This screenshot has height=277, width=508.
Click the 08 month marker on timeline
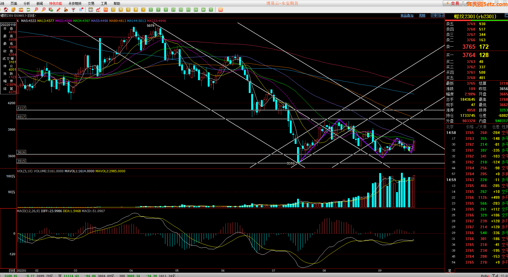click(x=324, y=271)
